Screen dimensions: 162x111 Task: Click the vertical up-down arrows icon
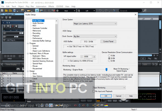point(156,58)
